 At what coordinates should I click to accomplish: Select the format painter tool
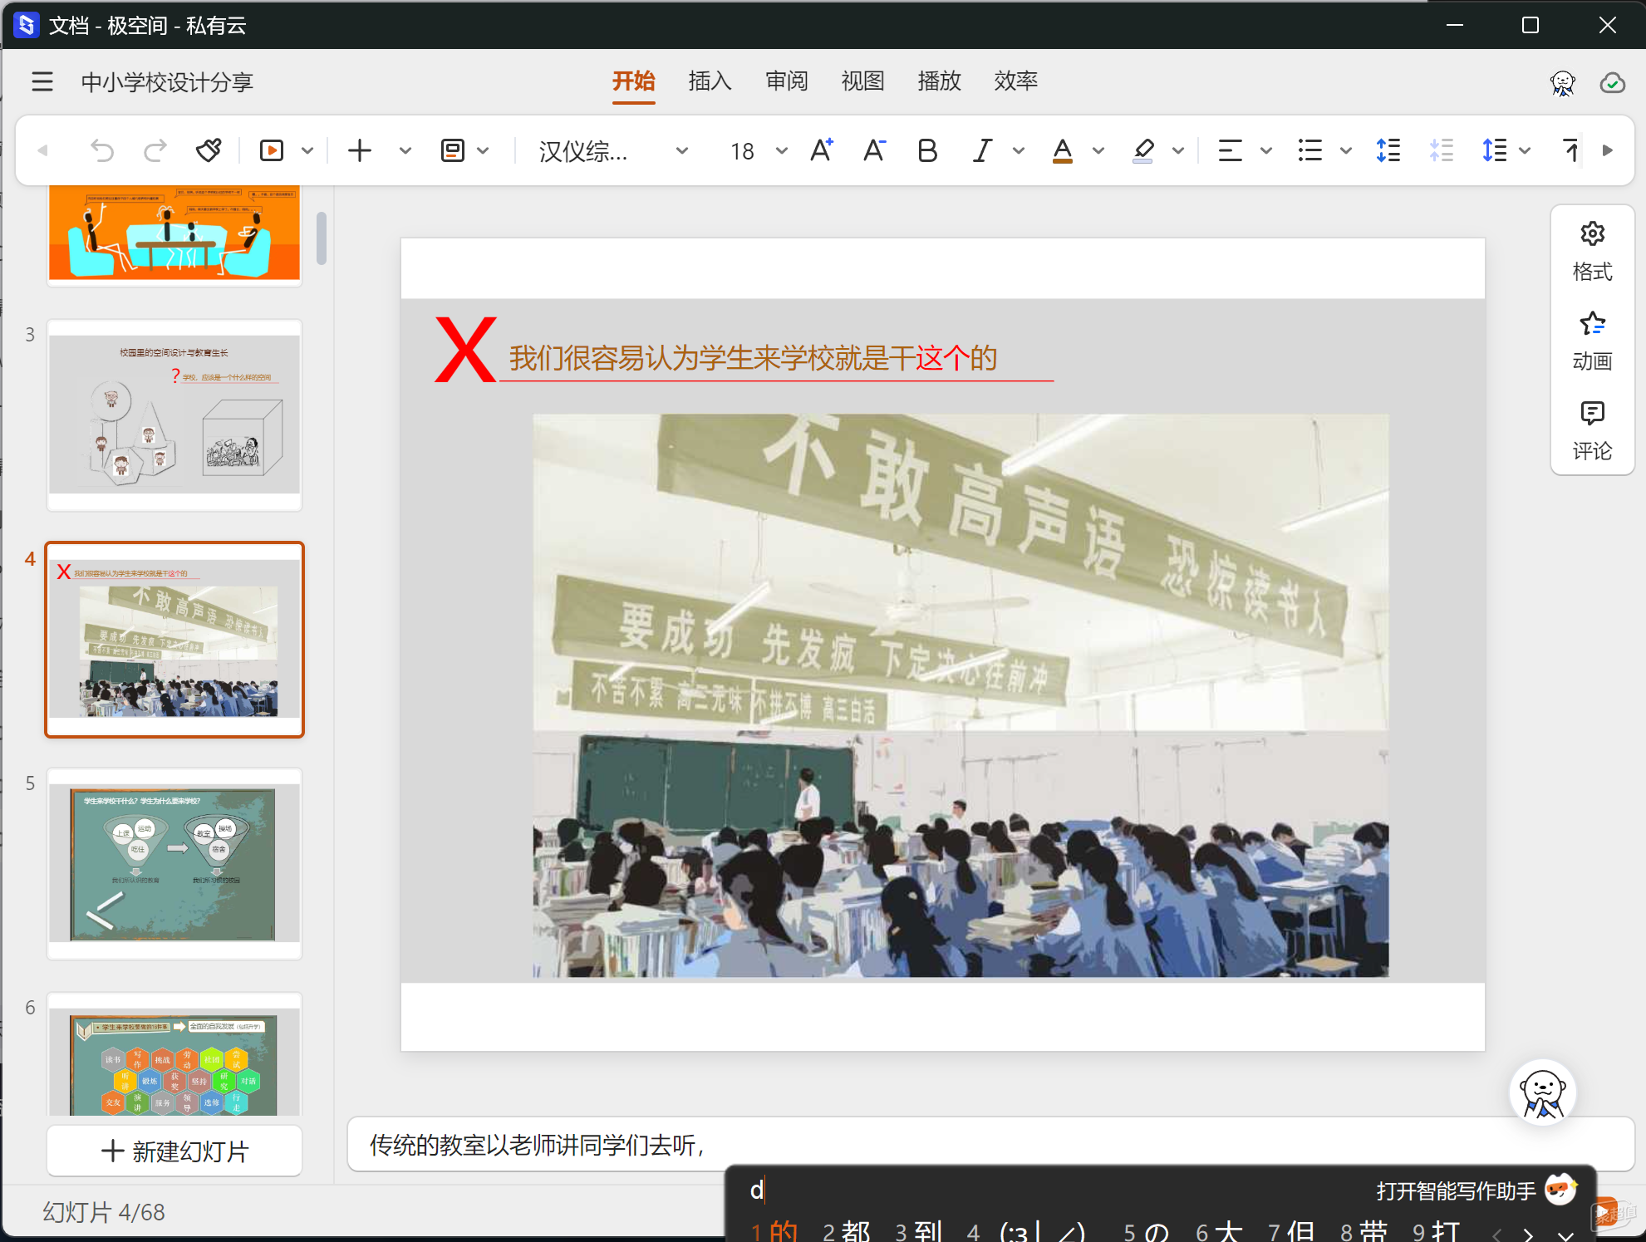click(x=209, y=150)
